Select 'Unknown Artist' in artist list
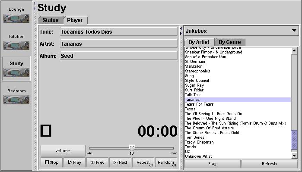The image size is (302, 172). (x=198, y=156)
